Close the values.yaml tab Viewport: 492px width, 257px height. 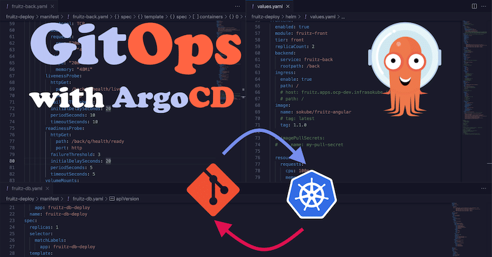click(287, 6)
